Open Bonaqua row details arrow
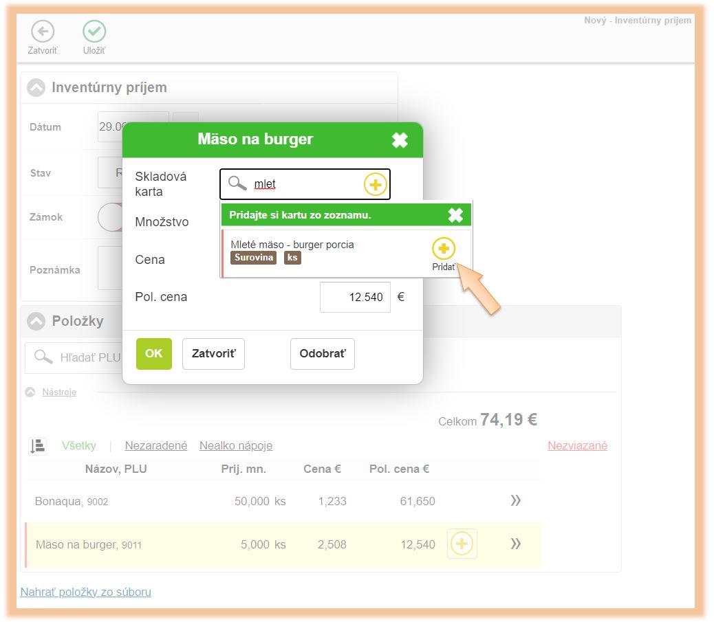The width and height of the screenshot is (714, 622). tap(516, 501)
